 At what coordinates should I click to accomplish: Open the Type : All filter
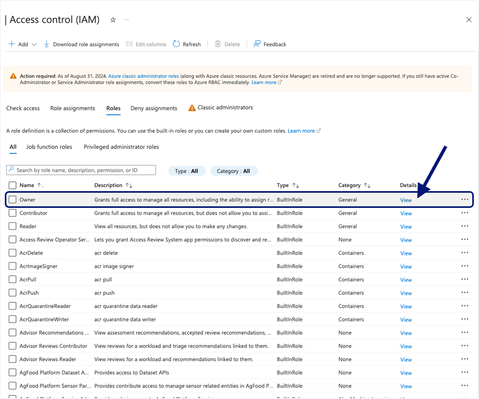[187, 171]
